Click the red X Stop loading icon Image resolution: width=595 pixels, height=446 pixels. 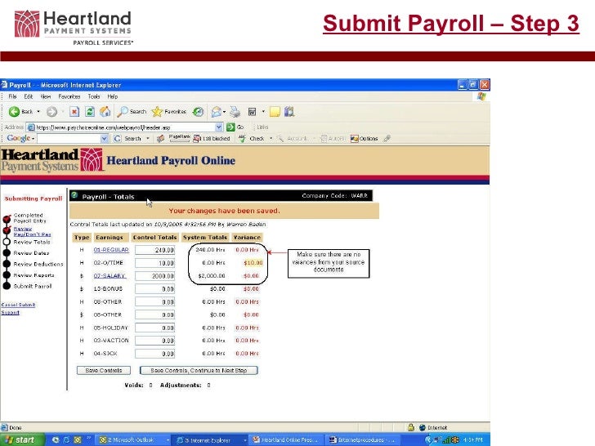click(74, 111)
